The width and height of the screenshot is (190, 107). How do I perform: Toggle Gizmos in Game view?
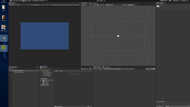coord(76,5)
